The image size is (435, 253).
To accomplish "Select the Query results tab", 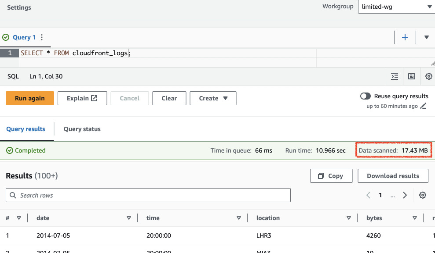I will tap(26, 129).
